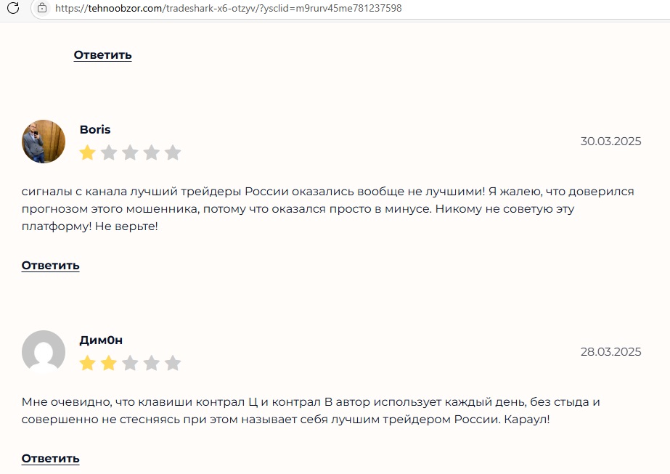
Task: Click the address bar URL field
Action: [228, 8]
